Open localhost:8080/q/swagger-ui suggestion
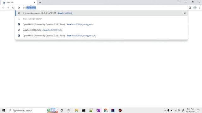The width and height of the screenshot is (202, 113). pyautogui.click(x=101, y=24)
